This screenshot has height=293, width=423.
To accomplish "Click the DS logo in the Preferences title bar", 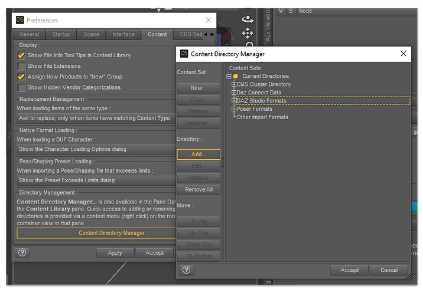I will (x=20, y=20).
